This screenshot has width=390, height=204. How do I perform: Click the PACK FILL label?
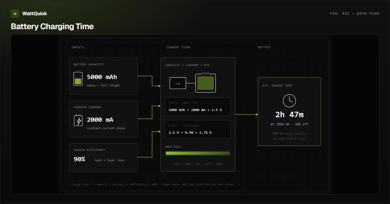coord(173,147)
